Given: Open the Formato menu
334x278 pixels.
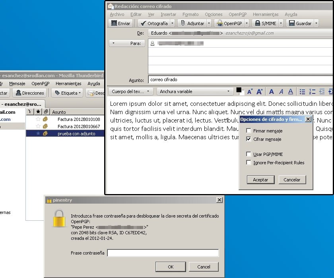Looking at the screenshot, I should 190,14.
